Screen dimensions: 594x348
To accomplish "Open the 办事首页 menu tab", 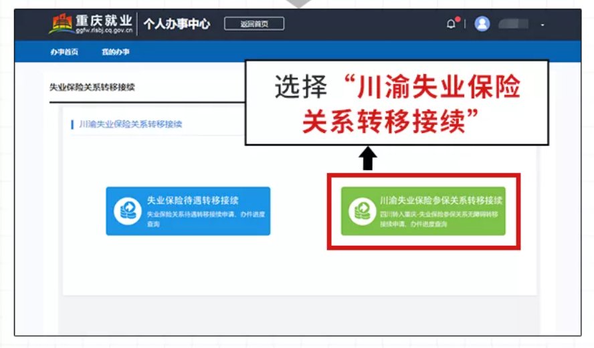I will pyautogui.click(x=64, y=52).
